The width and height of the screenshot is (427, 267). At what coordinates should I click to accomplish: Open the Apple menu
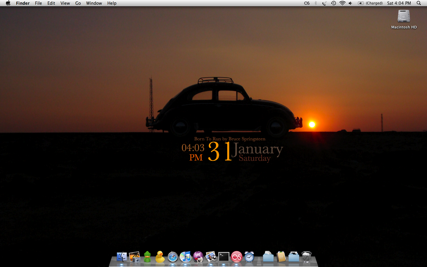(x=8, y=3)
